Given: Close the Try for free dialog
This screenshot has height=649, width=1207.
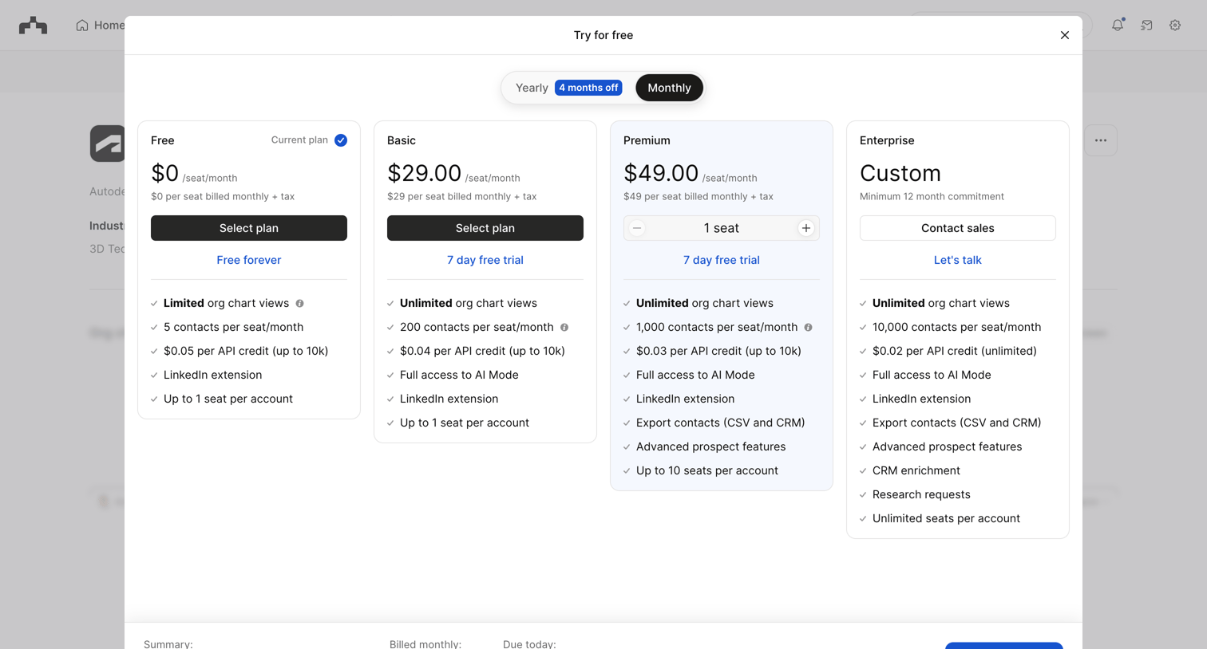Looking at the screenshot, I should pyautogui.click(x=1064, y=35).
